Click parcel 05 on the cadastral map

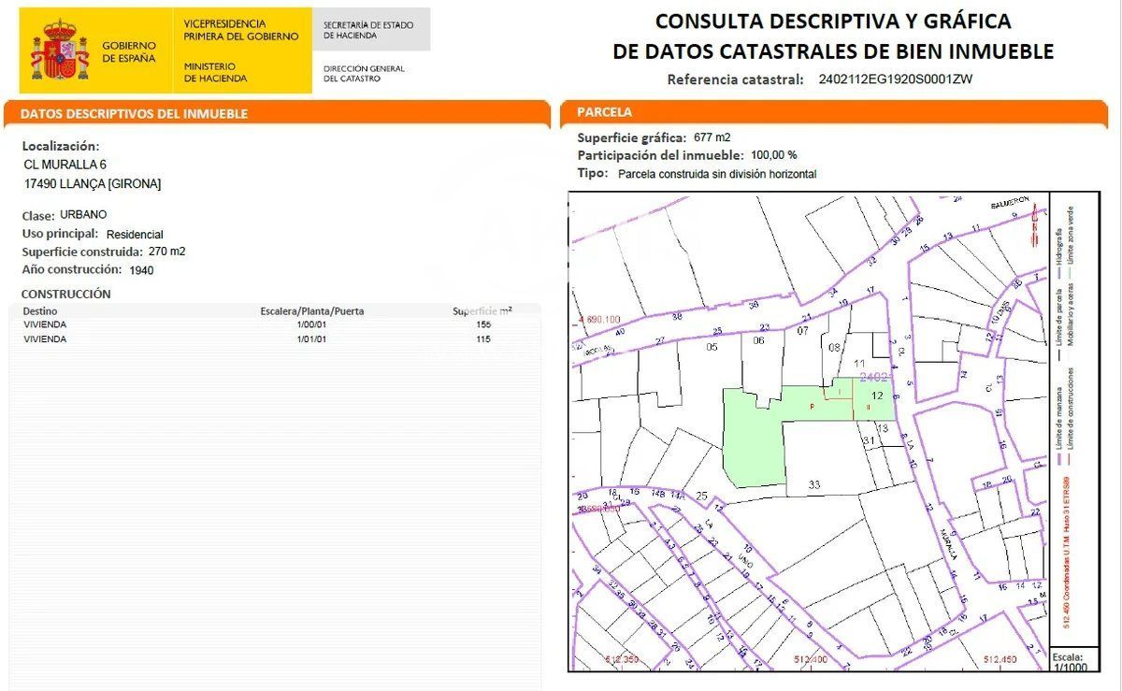712,347
